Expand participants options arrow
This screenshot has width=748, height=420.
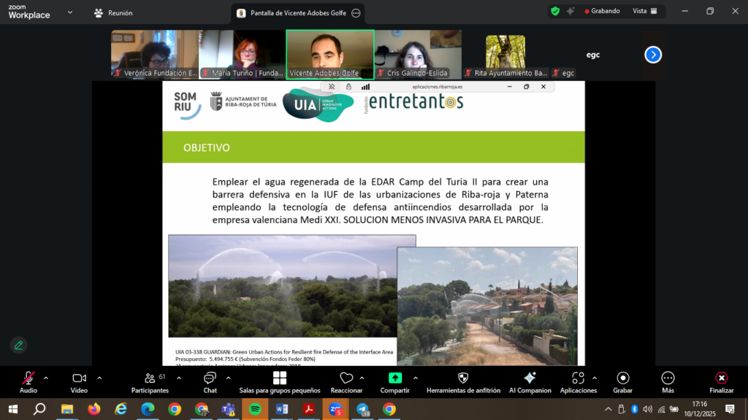[179, 378]
